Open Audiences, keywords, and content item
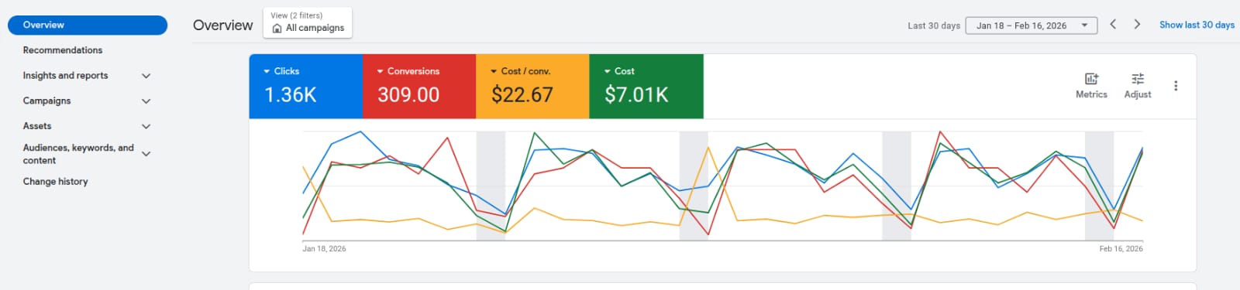The height and width of the screenshot is (290, 1240). click(78, 154)
